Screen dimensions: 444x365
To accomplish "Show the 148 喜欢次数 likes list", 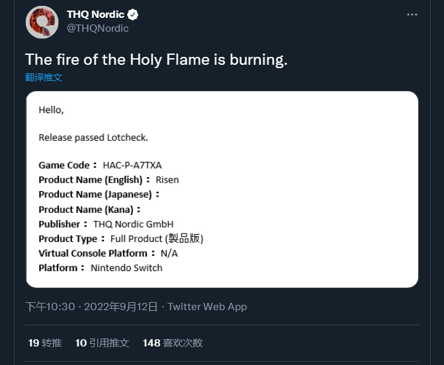I will 173,343.
